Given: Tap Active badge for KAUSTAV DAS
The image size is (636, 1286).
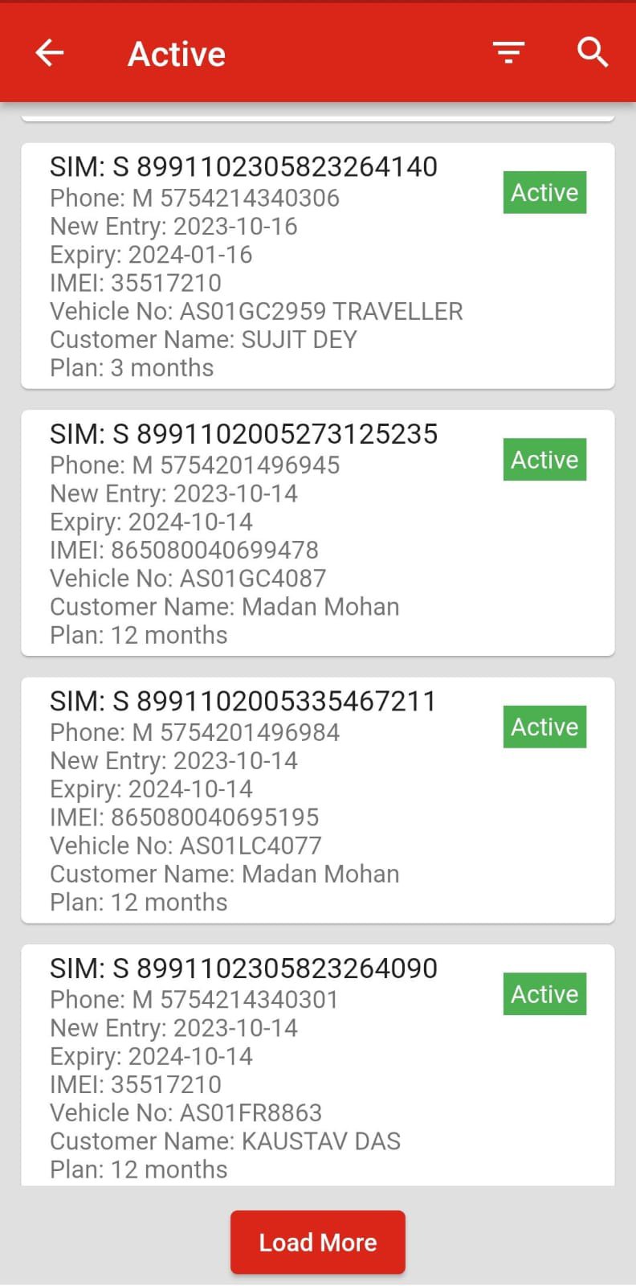Looking at the screenshot, I should pos(544,994).
